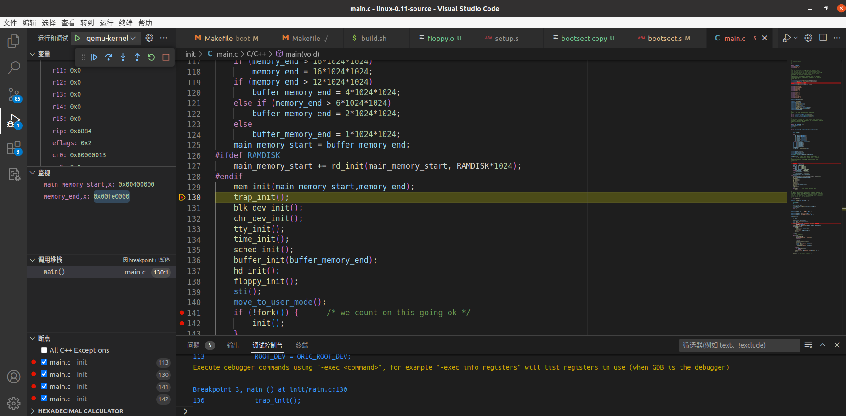Viewport: 846px width, 416px height.
Task: Open the Run and Debug view
Action: 14,122
